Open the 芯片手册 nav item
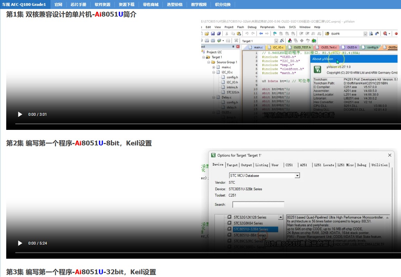Viewport: 401px width, 277px height. [78, 4]
